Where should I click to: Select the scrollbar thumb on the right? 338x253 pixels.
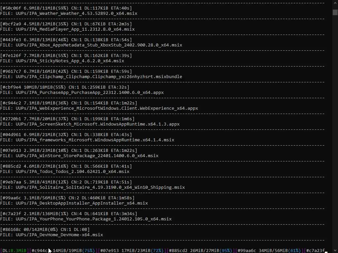(335, 12)
